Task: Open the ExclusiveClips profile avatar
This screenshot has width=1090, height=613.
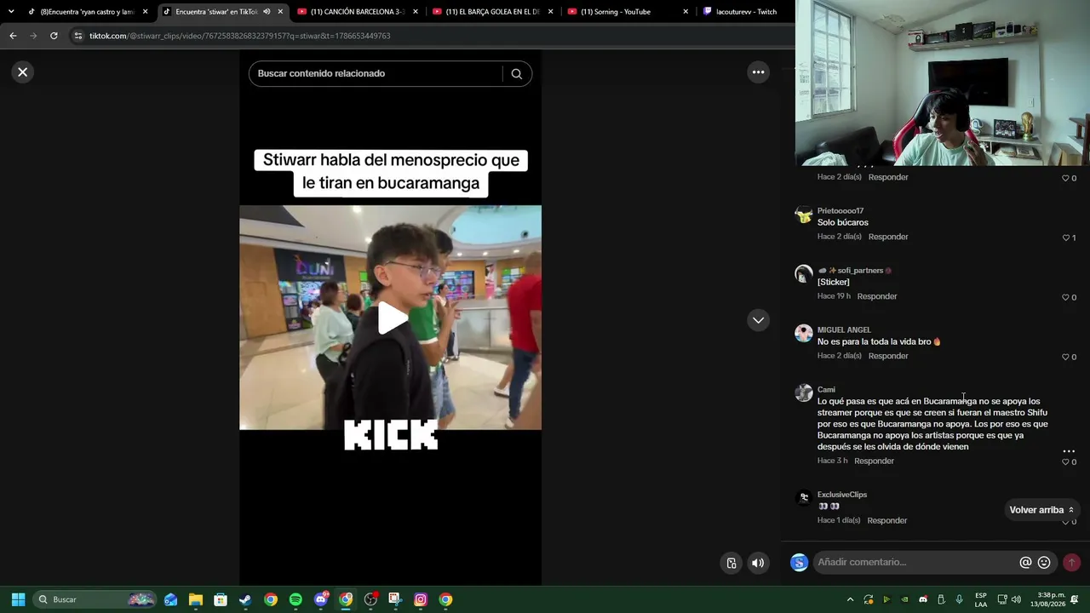Action: [803, 498]
